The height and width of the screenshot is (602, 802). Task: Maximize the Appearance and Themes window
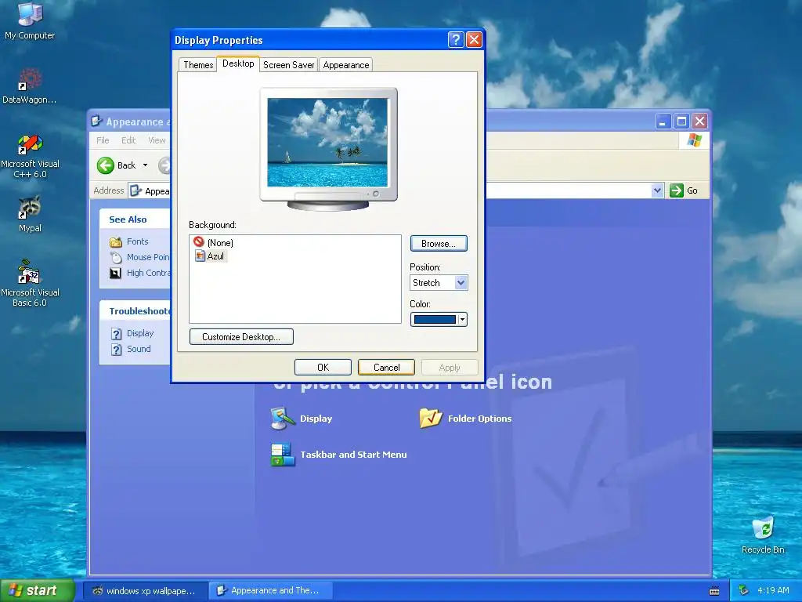point(681,121)
